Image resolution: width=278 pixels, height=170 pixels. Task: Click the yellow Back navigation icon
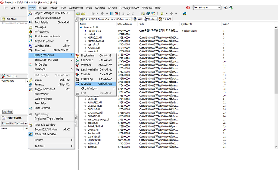click(x=162, y=14)
